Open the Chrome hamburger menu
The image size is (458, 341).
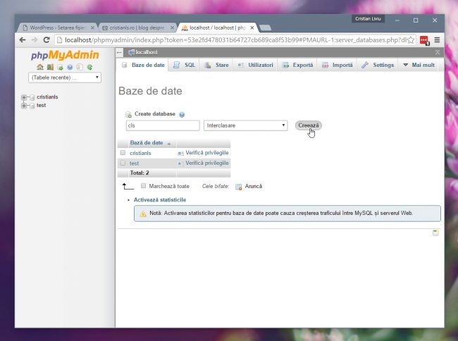pos(437,40)
